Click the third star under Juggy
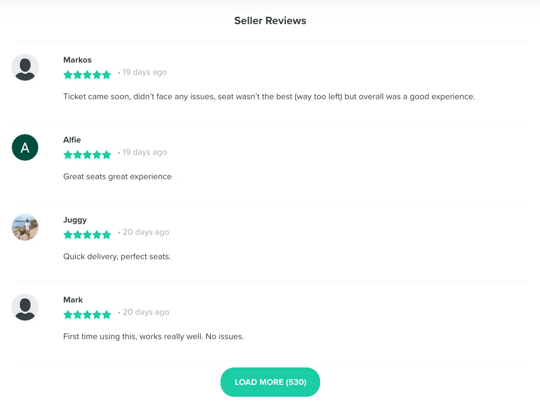 (x=87, y=234)
